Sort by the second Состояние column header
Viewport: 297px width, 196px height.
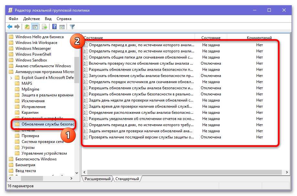click(x=211, y=38)
